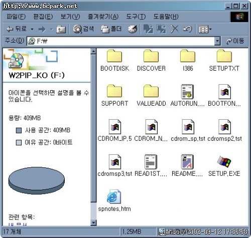This screenshot has height=238, width=251.
Task: Click the 여유 공간: 0바이트 text
Action: [49, 142]
